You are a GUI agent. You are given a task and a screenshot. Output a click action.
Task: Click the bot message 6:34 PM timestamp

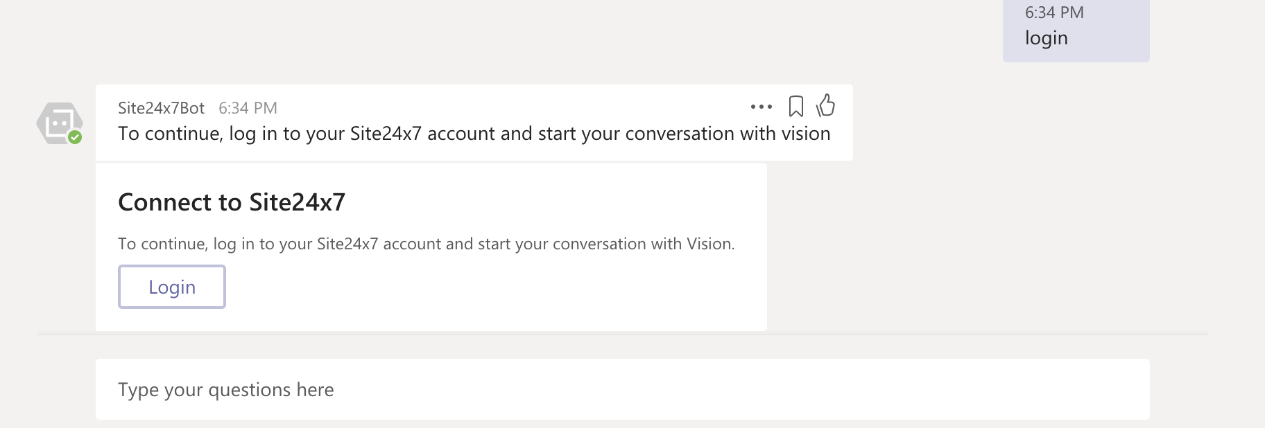pyautogui.click(x=248, y=108)
